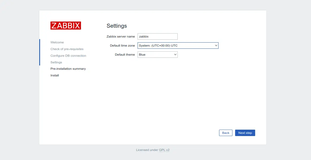The image size is (311, 160).
Task: Click the Settings page heading
Action: pyautogui.click(x=116, y=26)
